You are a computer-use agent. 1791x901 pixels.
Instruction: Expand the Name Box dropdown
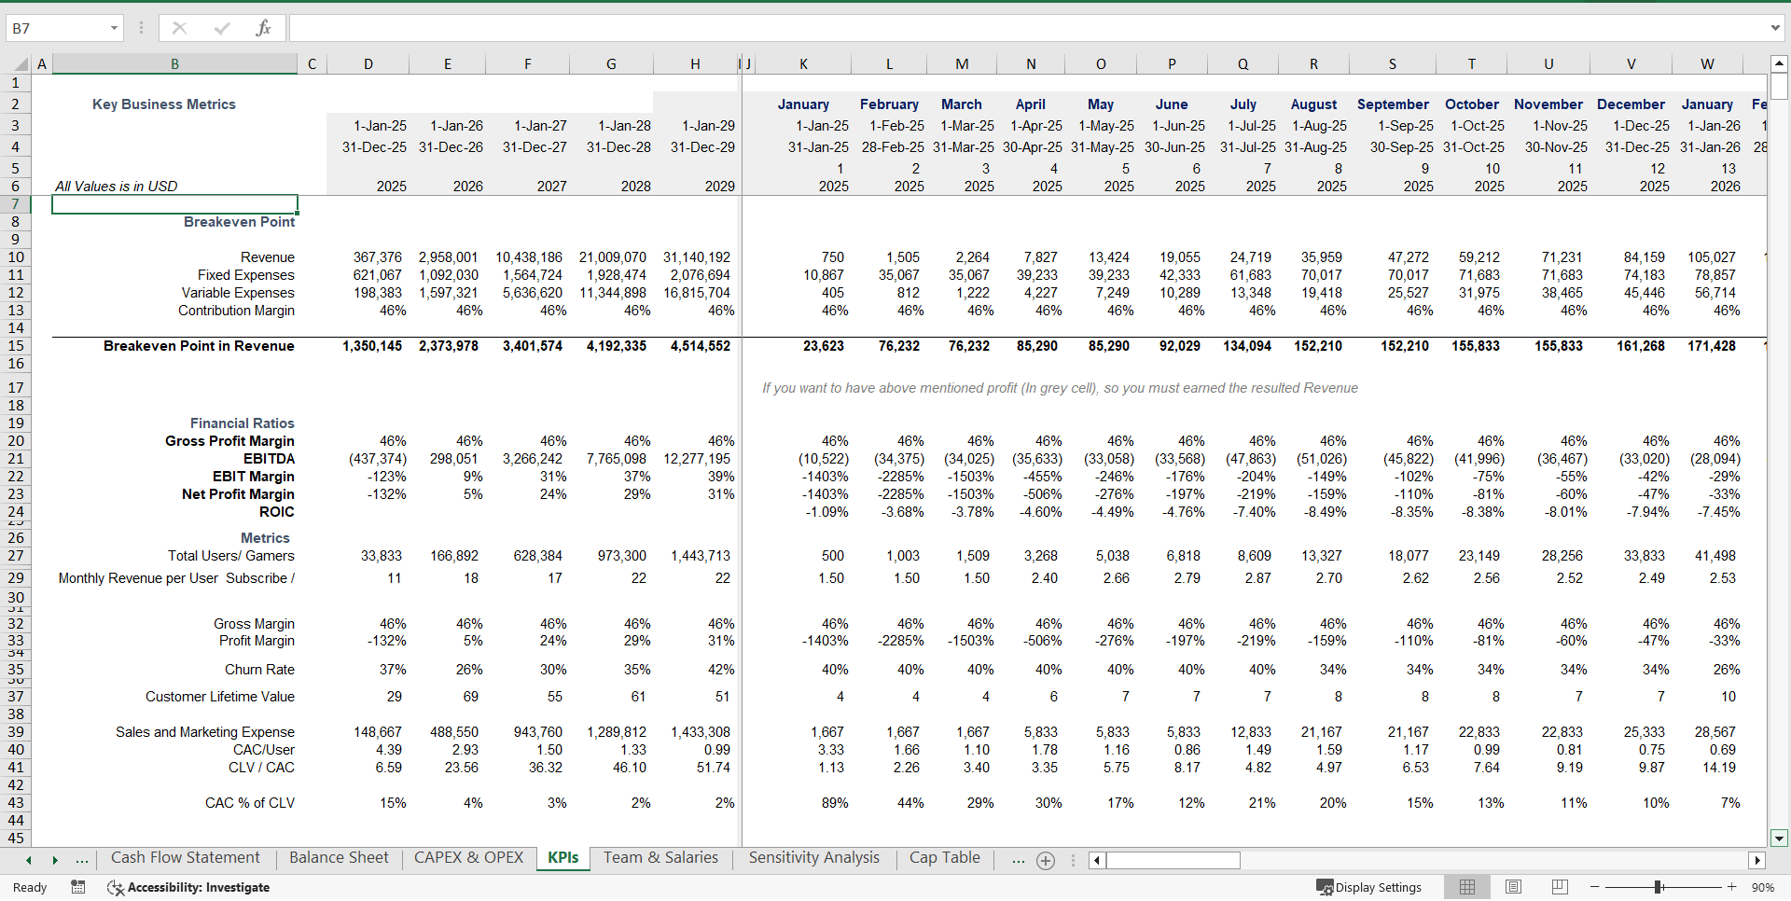point(114,28)
